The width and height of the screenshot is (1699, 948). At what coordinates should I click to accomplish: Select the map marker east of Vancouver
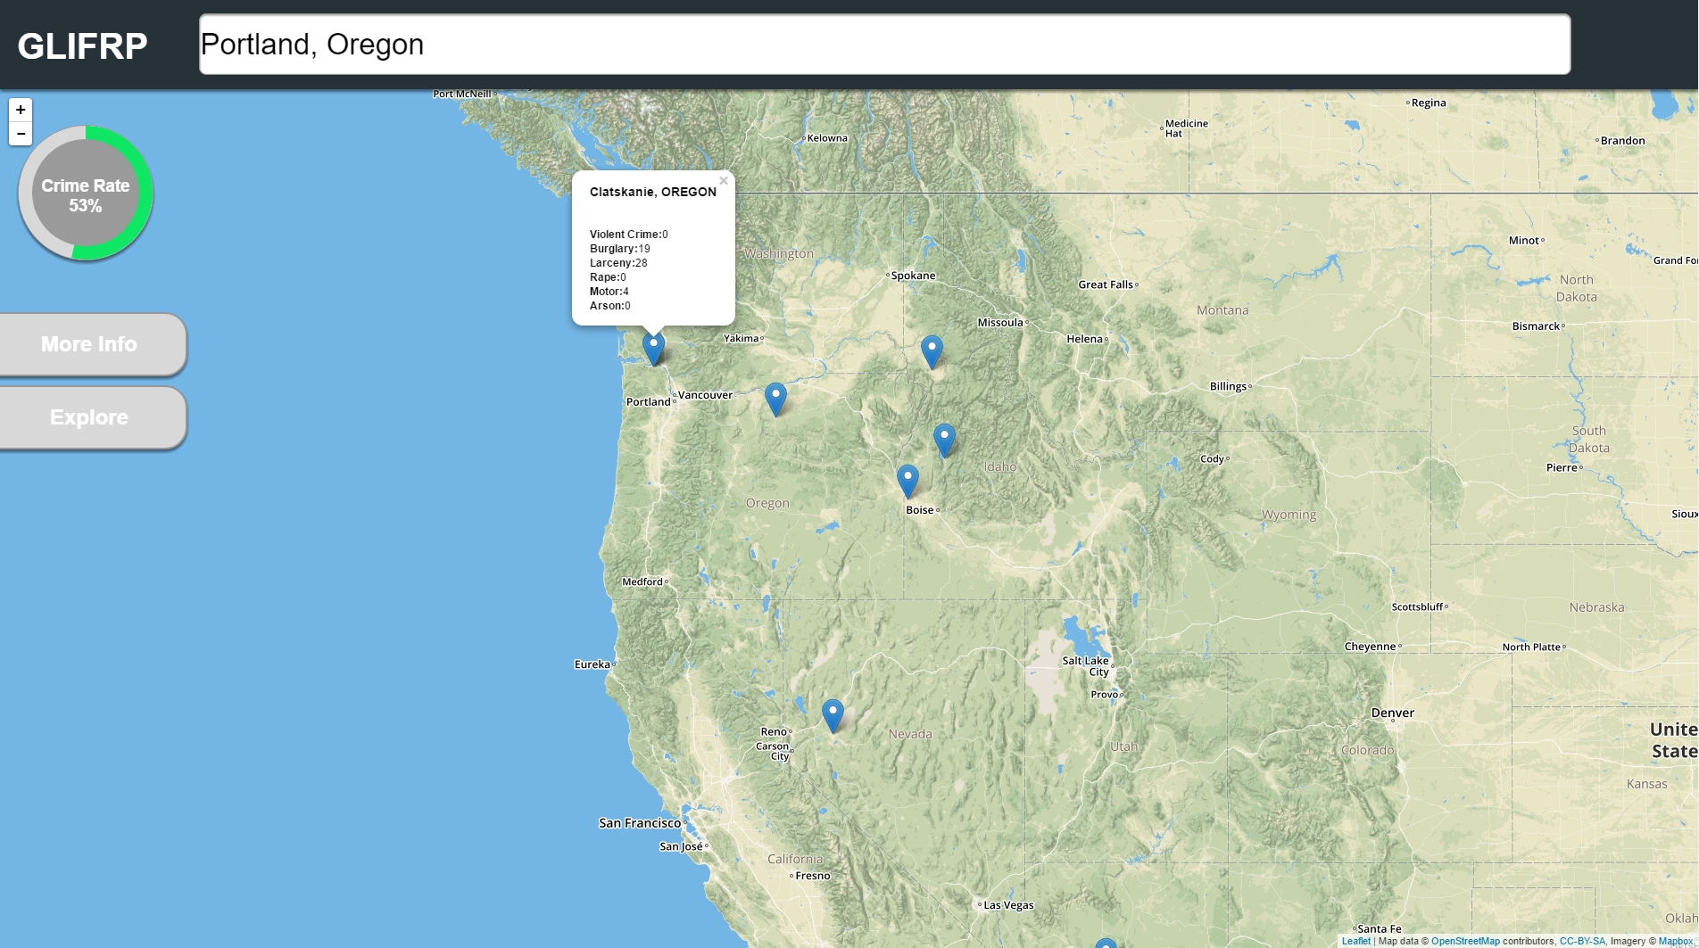pyautogui.click(x=775, y=400)
